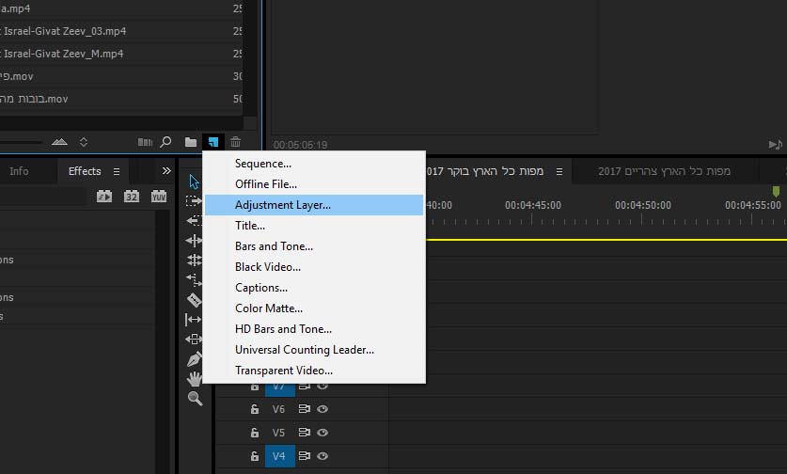Select the Selection tool arrow
The image size is (787, 474).
(x=194, y=182)
